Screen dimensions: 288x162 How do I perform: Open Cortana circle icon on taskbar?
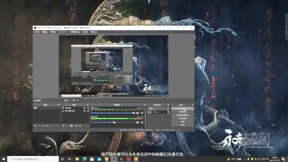point(62,159)
